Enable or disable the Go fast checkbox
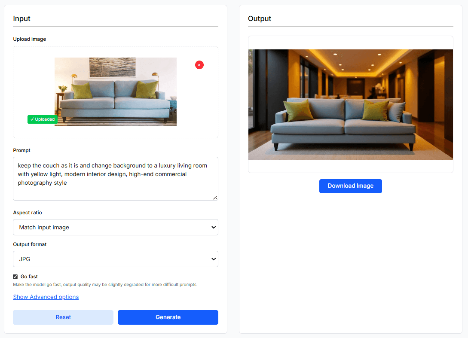The height and width of the screenshot is (338, 468). pyautogui.click(x=15, y=277)
